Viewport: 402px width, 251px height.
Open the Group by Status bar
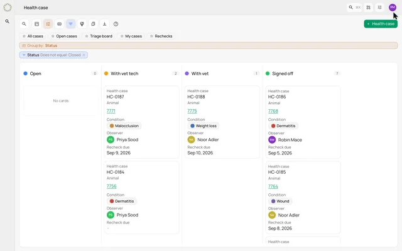click(209, 46)
